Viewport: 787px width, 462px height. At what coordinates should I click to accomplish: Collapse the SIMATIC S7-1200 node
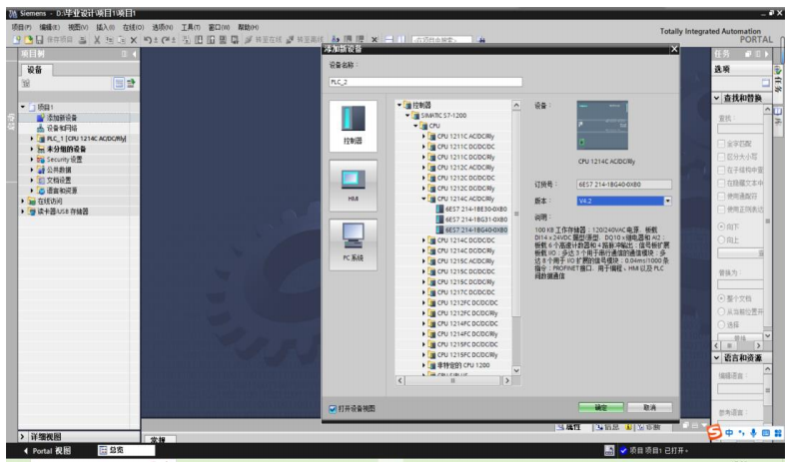click(x=407, y=115)
